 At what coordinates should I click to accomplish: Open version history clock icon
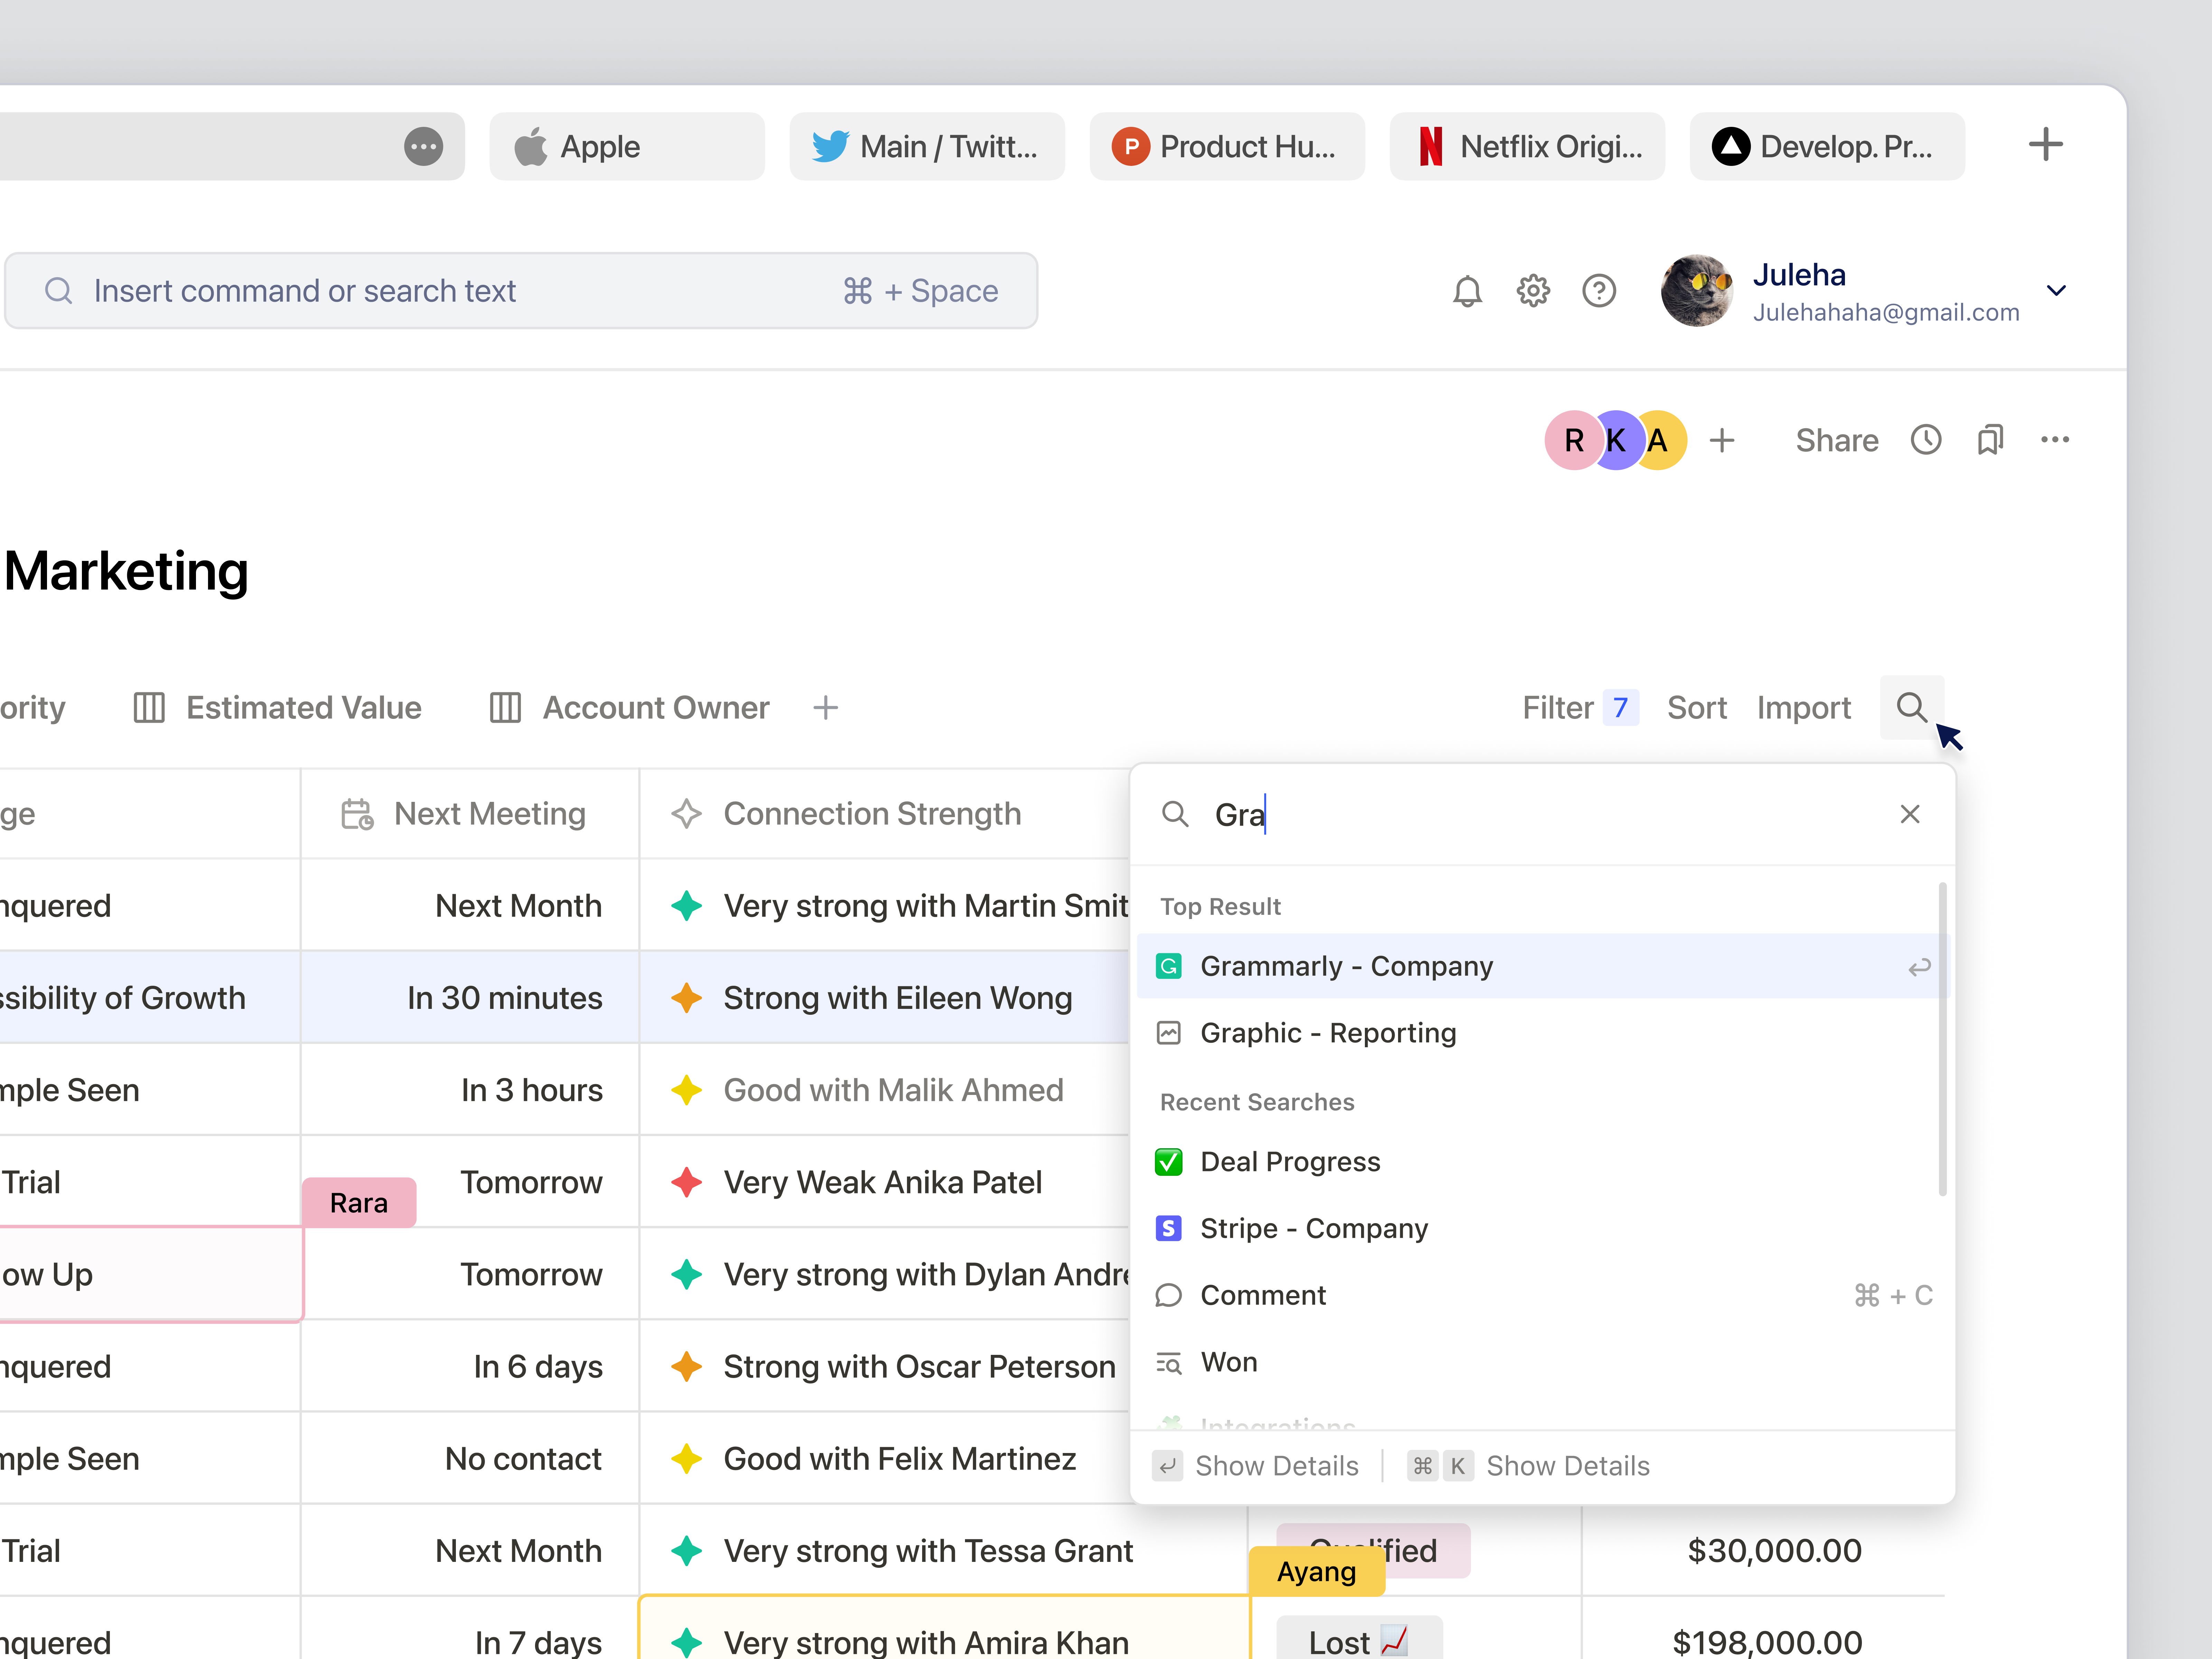(1926, 440)
